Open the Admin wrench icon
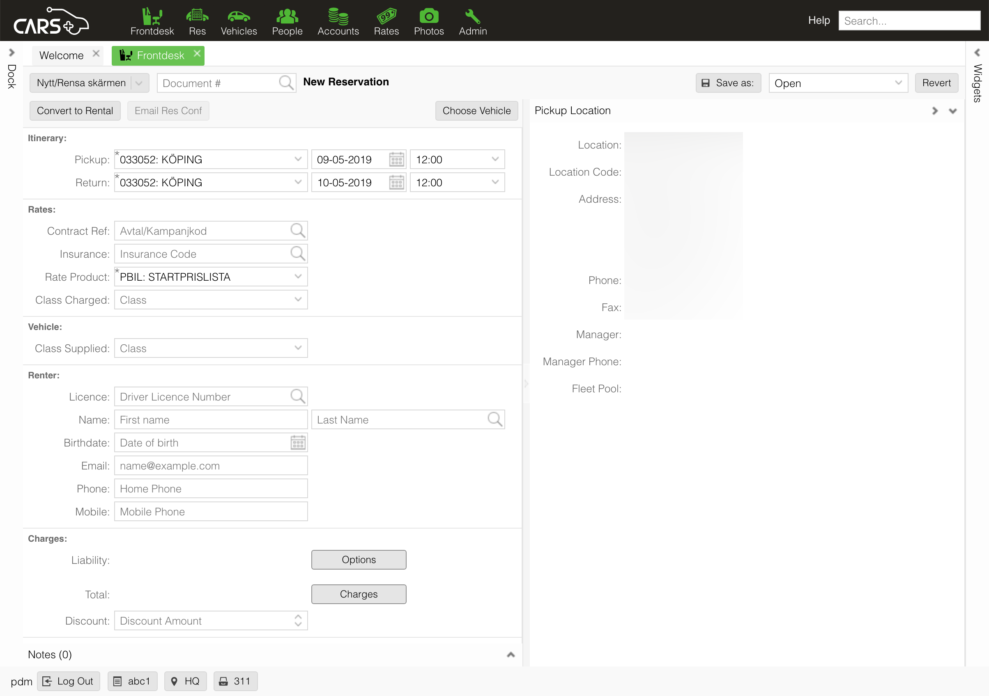This screenshot has width=989, height=696. [473, 21]
